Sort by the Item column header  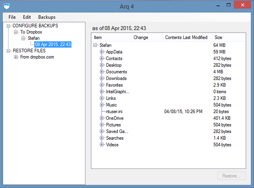112,37
